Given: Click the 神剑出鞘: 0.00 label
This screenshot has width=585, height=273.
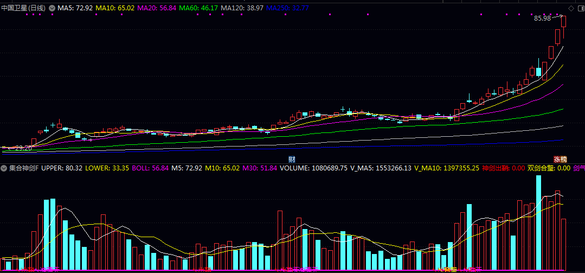Looking at the screenshot, I should (504, 168).
